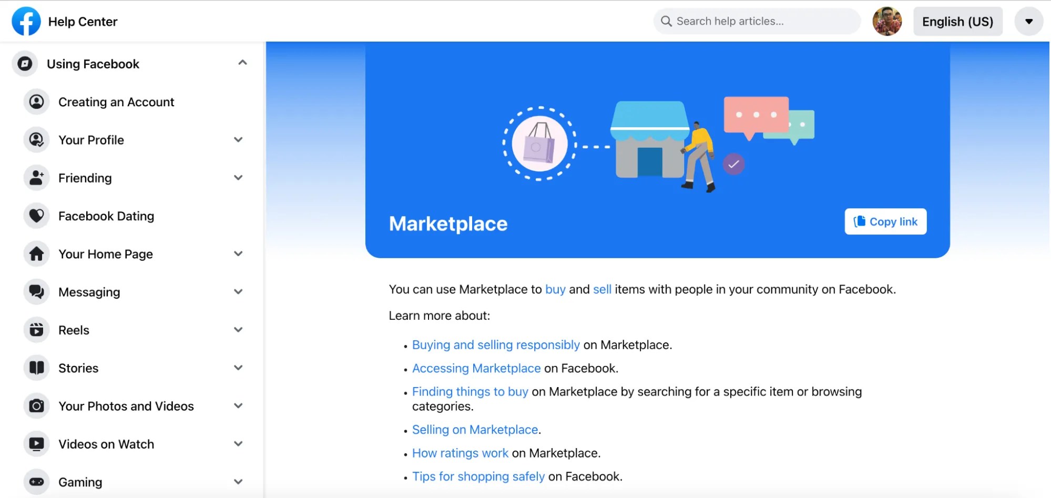Select the Using Facebook compass icon
1051x498 pixels.
point(25,64)
